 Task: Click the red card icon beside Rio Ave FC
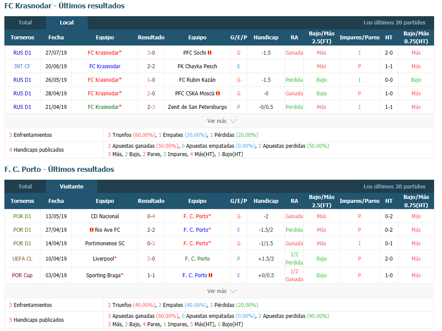coord(91,230)
